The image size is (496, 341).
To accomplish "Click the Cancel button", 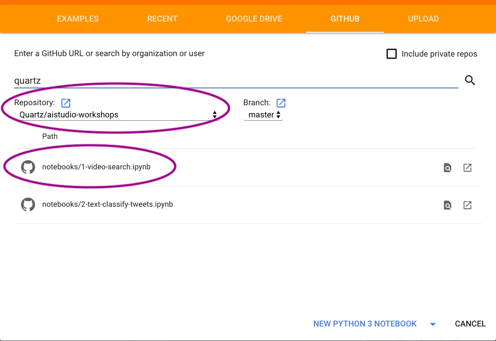I will 470,324.
